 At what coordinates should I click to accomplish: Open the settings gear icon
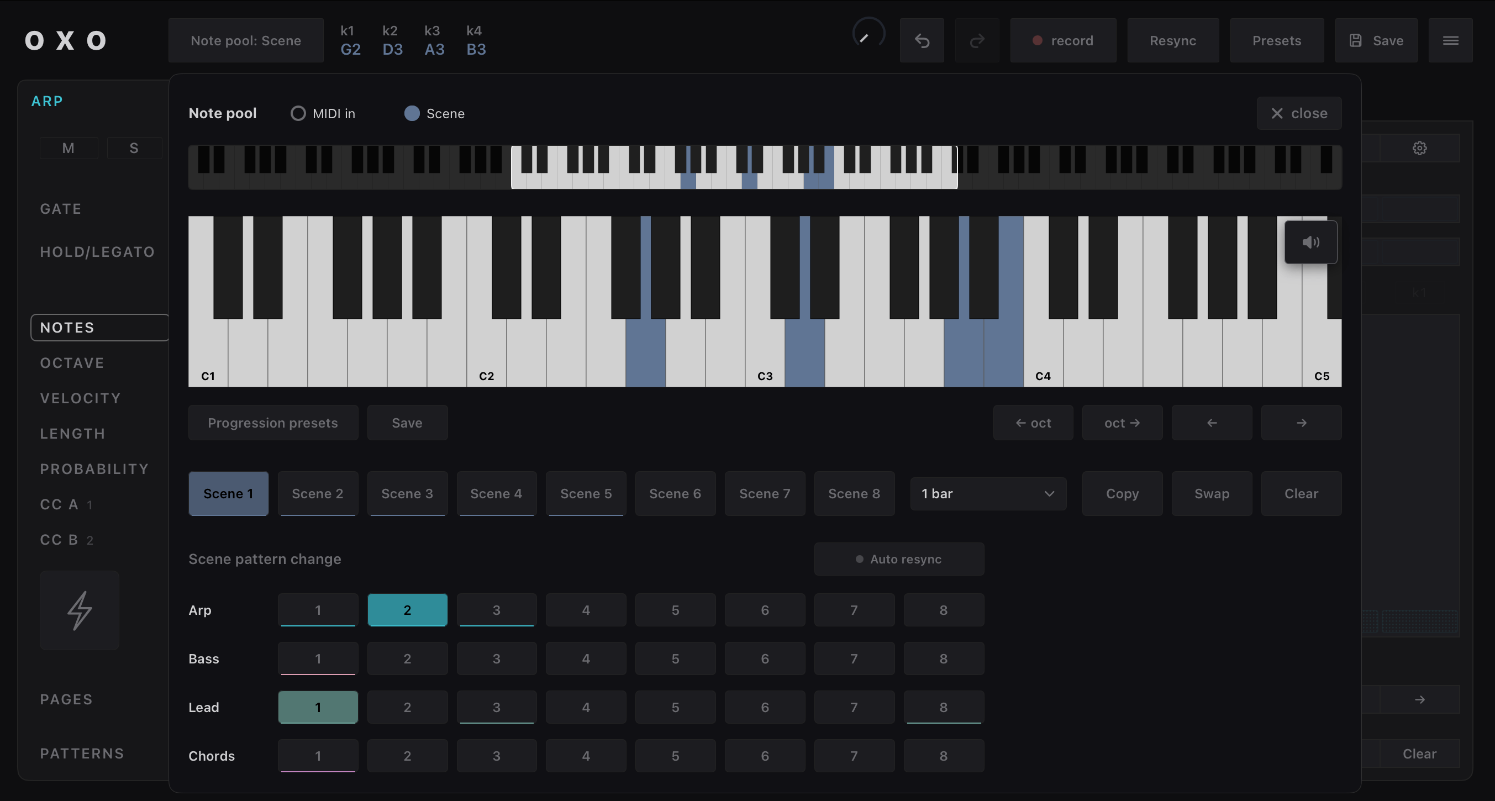coord(1419,149)
